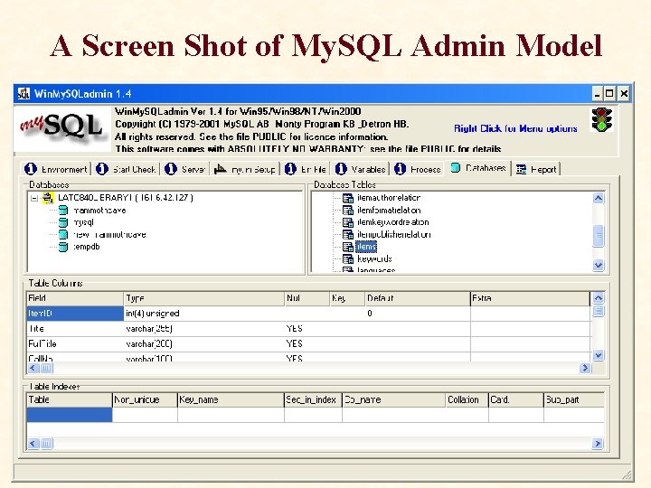Click the Table Indexes scroll left arrow
This screenshot has height=488, width=651.
coord(33,444)
